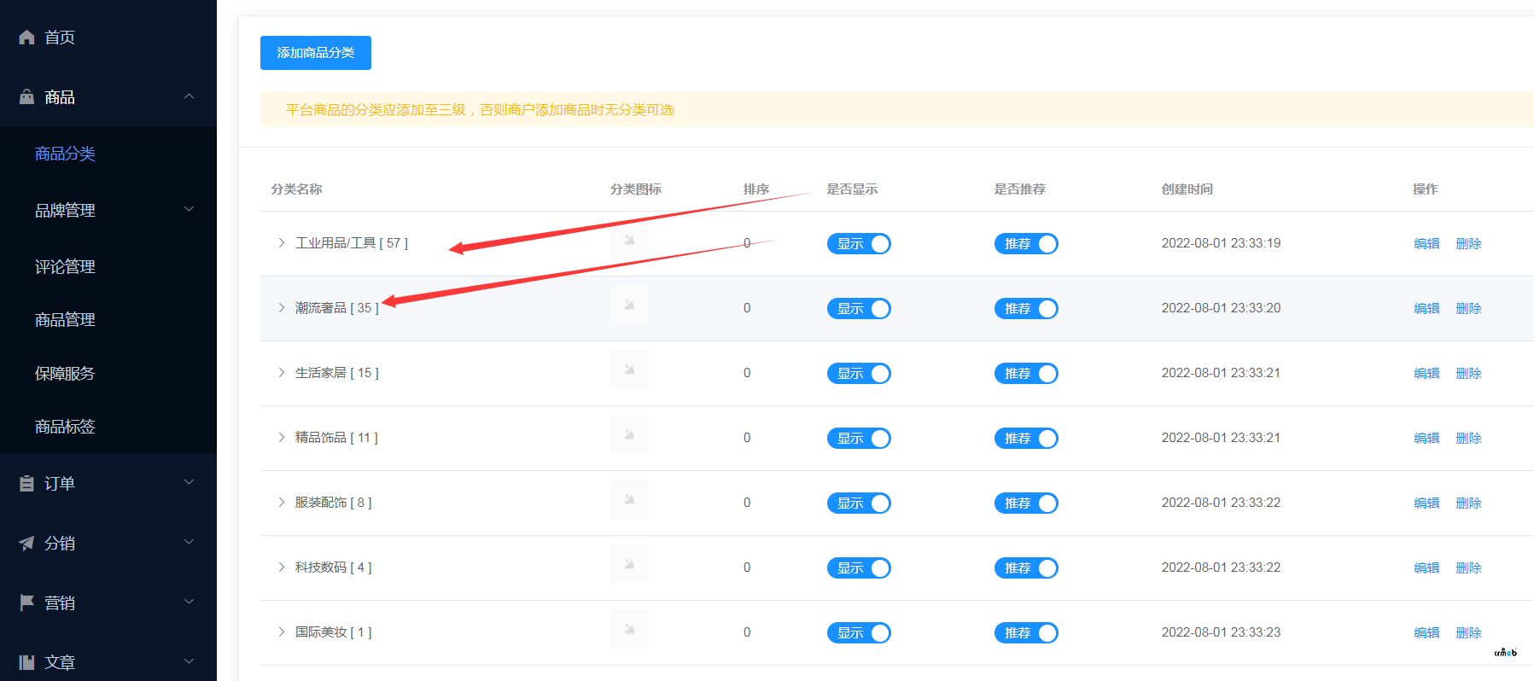This screenshot has width=1534, height=681.
Task: Expand the 品牌管理 submenu
Action: pyautogui.click(x=189, y=210)
